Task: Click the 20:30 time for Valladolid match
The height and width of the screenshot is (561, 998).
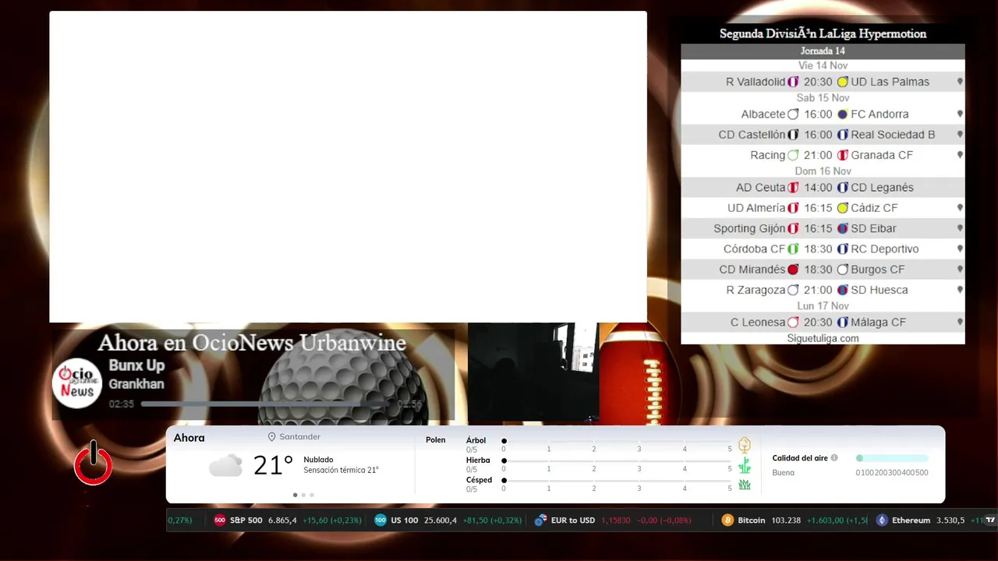Action: [818, 82]
